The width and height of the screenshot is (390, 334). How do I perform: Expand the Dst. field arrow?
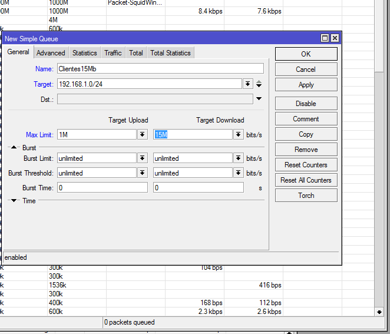259,99
